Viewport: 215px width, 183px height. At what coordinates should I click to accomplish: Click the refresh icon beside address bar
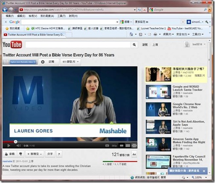click(139, 10)
